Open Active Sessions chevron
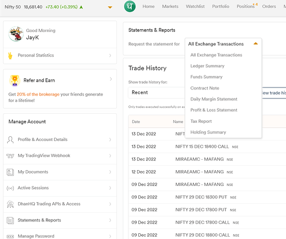Viewport: 286px width, 239px height. coord(110,188)
